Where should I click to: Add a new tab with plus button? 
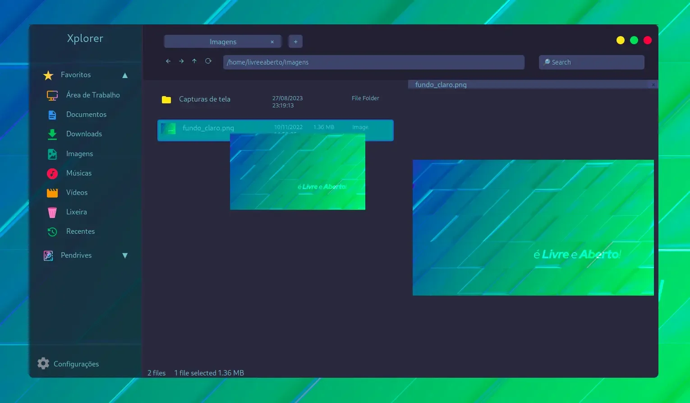pos(295,42)
